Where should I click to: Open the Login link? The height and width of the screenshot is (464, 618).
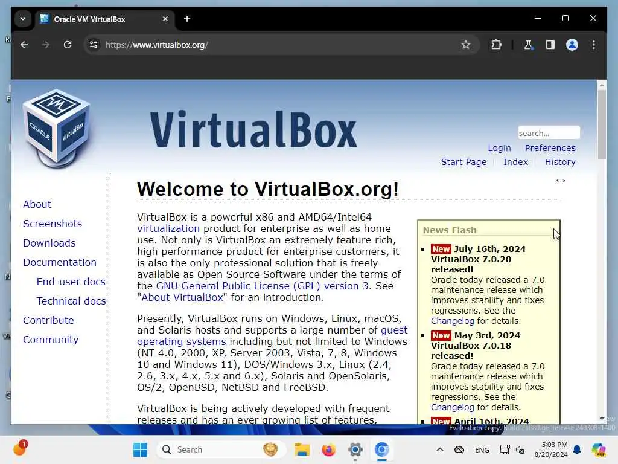tap(499, 149)
